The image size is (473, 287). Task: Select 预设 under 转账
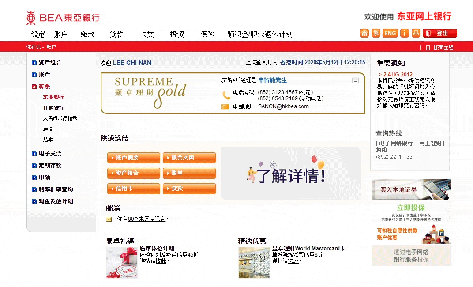[x=48, y=129]
